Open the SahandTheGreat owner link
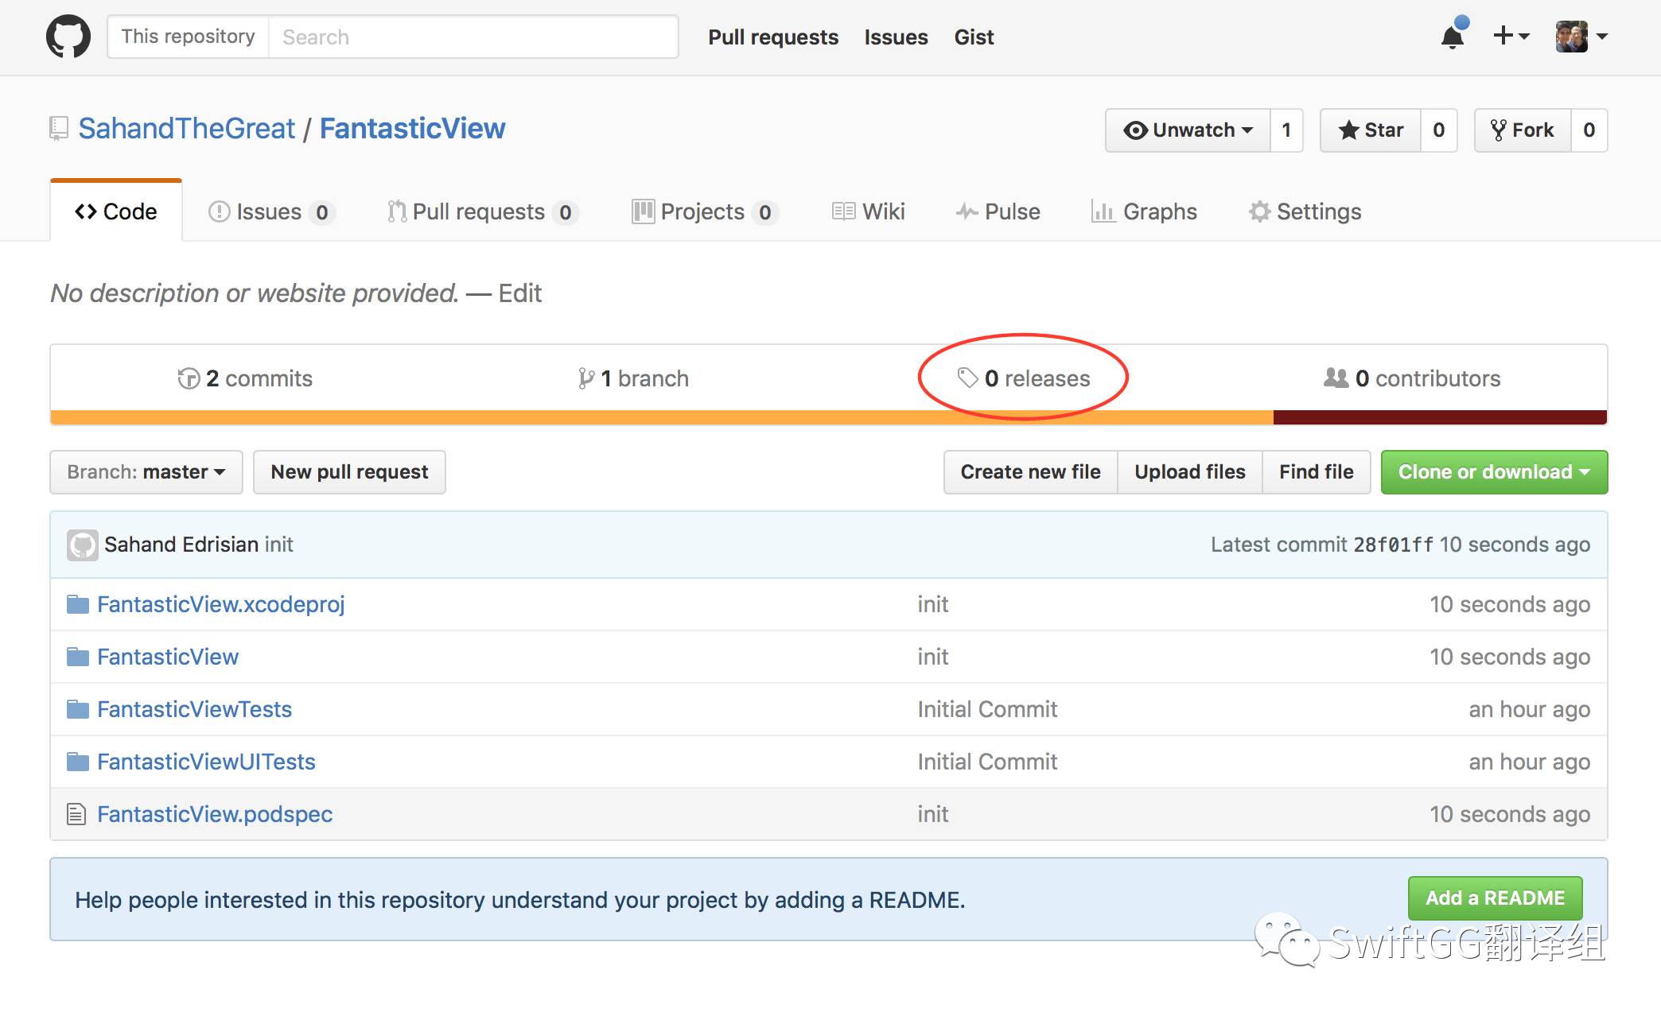 tap(187, 128)
